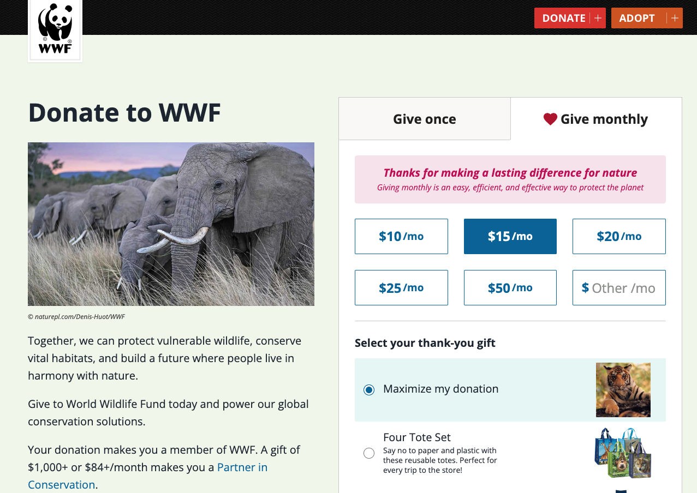Click the Other monthly amount field

click(x=618, y=287)
